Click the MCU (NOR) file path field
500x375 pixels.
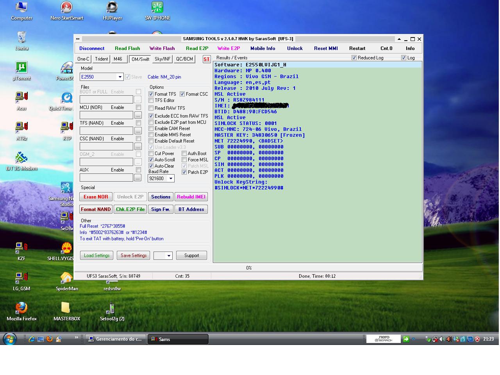pyautogui.click(x=106, y=115)
